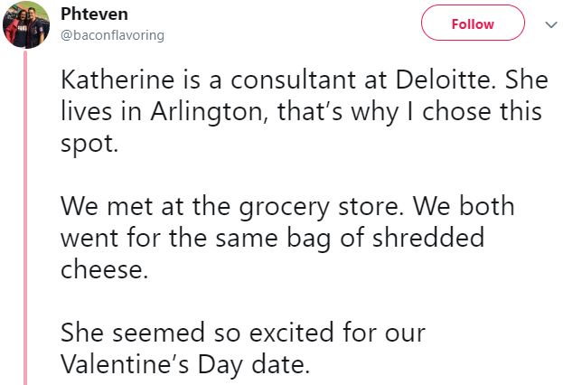Click the Follow button

pos(473,23)
